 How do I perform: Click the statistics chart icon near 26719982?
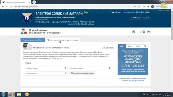(x=104, y=48)
